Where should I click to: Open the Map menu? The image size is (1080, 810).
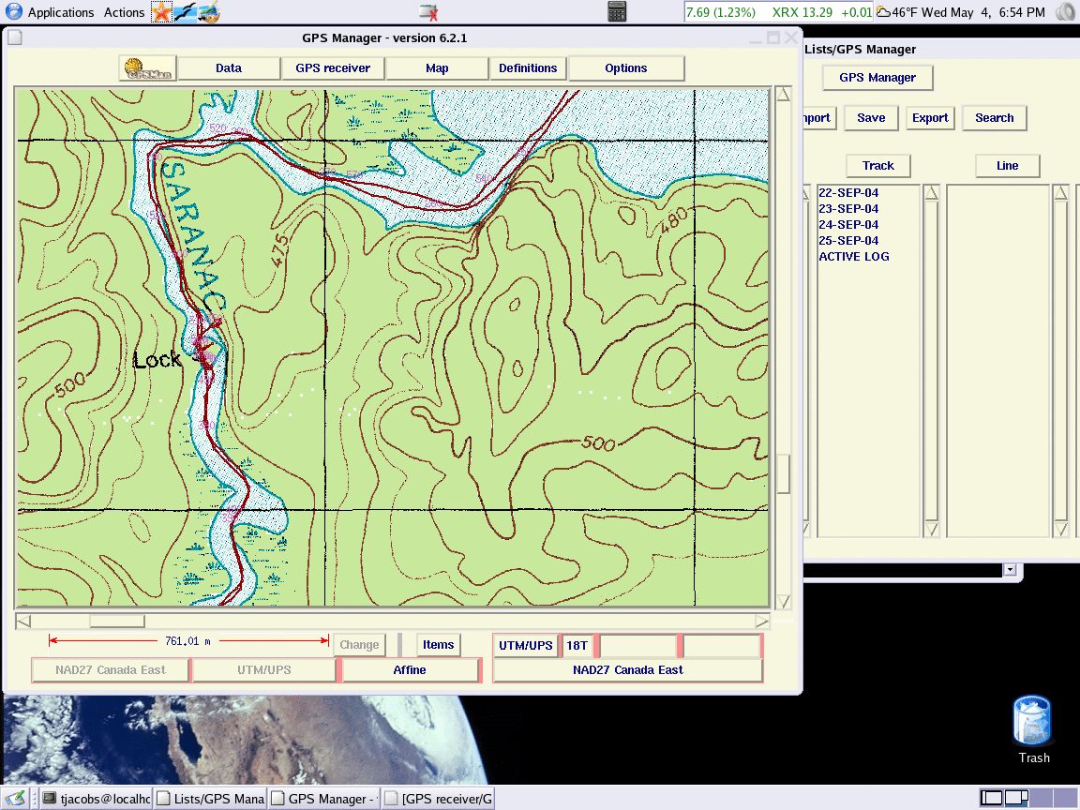click(437, 68)
